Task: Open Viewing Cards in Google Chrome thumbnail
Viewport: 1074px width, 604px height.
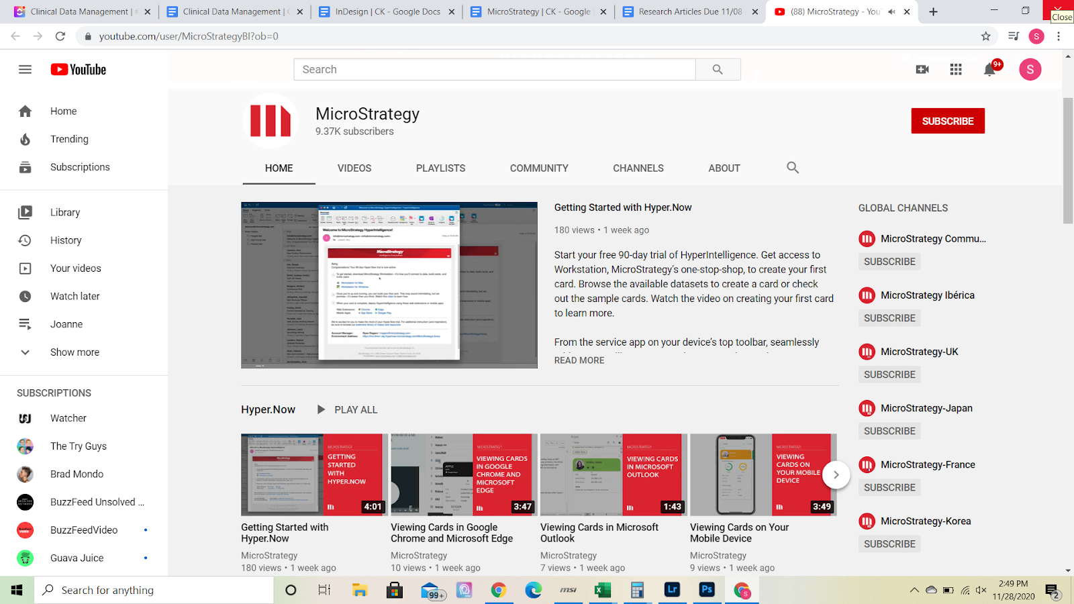Action: (x=464, y=474)
